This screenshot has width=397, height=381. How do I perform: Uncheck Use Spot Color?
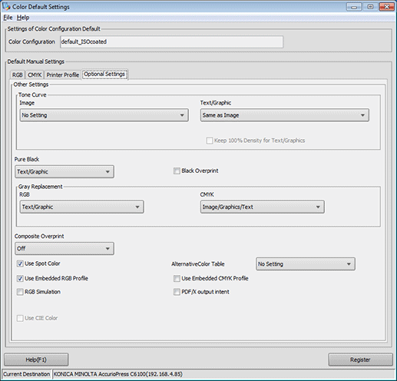(20, 263)
